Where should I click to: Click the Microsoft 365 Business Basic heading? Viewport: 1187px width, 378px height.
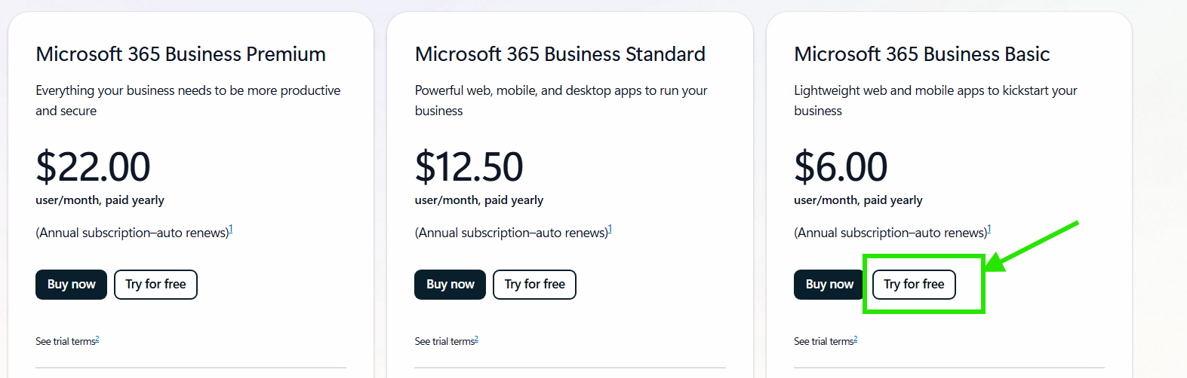point(921,54)
